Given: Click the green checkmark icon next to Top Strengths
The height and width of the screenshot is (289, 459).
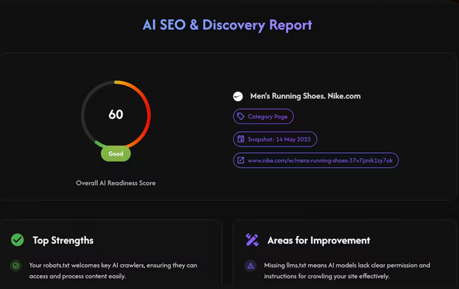Looking at the screenshot, I should 17,240.
